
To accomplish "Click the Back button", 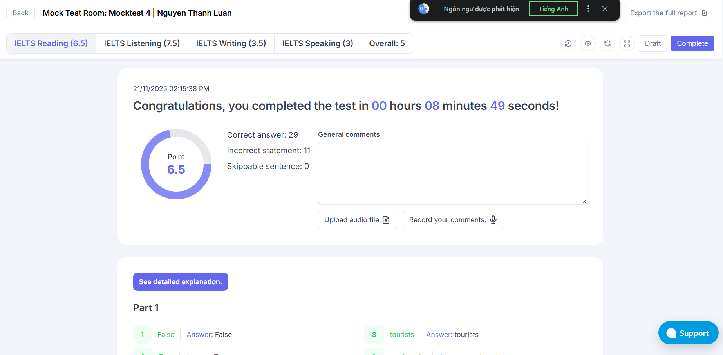I will click(x=20, y=13).
